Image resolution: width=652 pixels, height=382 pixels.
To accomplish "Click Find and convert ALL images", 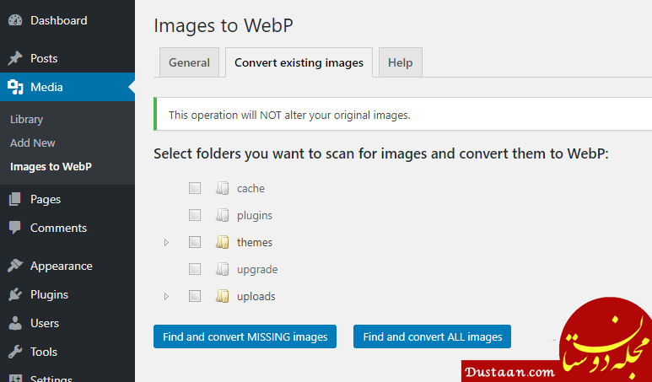I will 432,336.
